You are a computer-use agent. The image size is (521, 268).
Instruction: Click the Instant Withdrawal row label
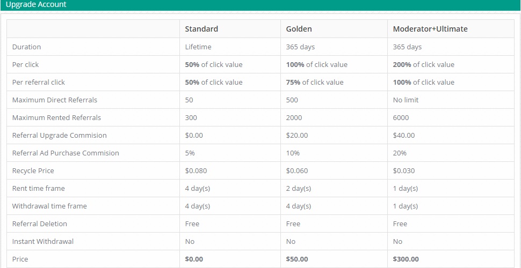(42, 241)
